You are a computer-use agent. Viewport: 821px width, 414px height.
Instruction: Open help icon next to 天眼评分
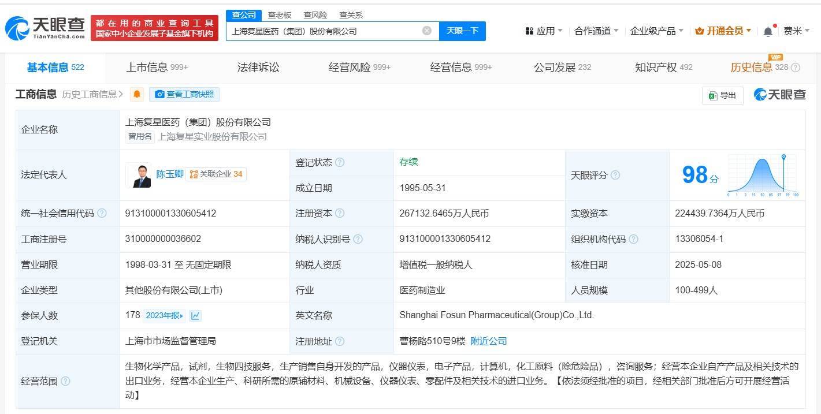(615, 174)
